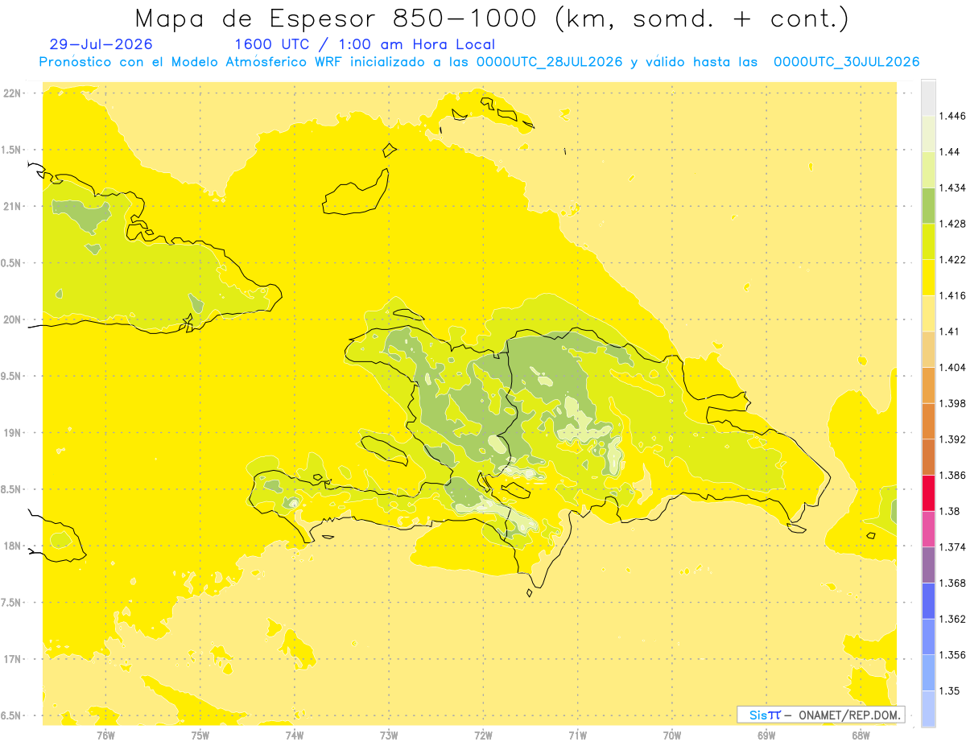Click the legend value '1.428'
966x746 pixels.
point(952,224)
